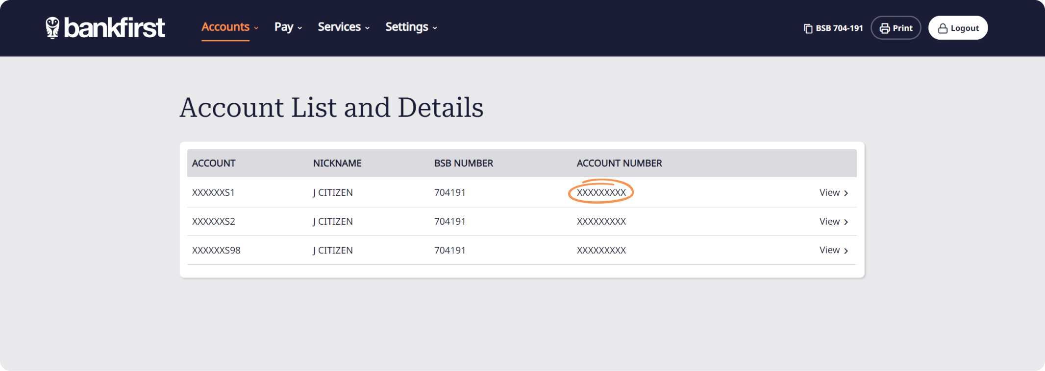Screen dimensions: 1045x371
Task: Select the XXXXXXS2 account cell
Action: (214, 221)
